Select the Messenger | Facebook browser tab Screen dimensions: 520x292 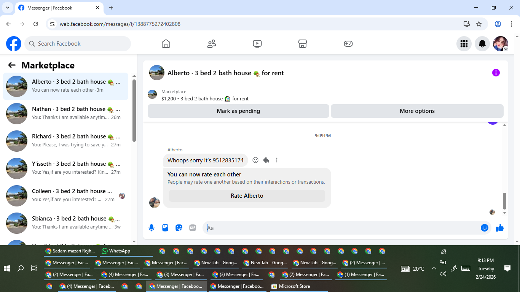(x=59, y=8)
